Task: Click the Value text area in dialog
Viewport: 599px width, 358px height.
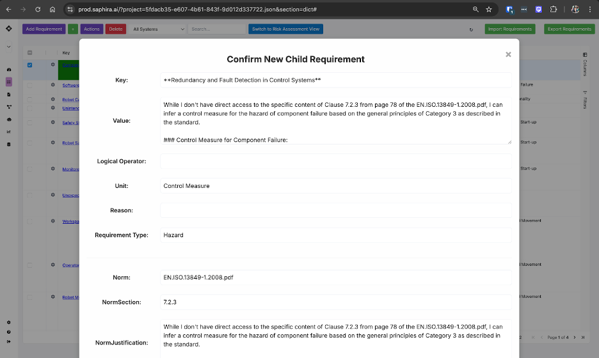Action: coord(336,121)
